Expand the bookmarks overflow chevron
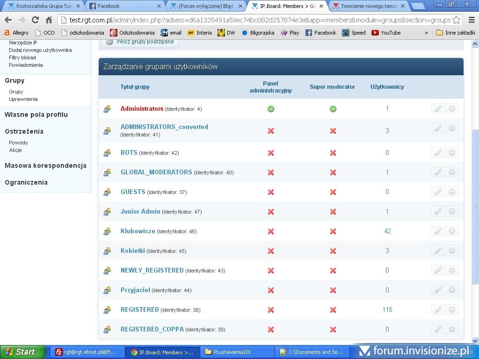This screenshot has width=479, height=359. (426, 33)
